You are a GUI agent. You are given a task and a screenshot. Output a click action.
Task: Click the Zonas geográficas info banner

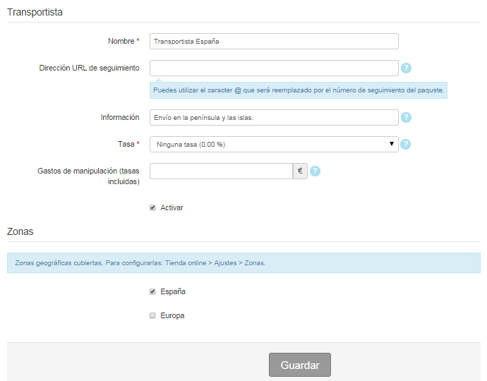point(243,263)
